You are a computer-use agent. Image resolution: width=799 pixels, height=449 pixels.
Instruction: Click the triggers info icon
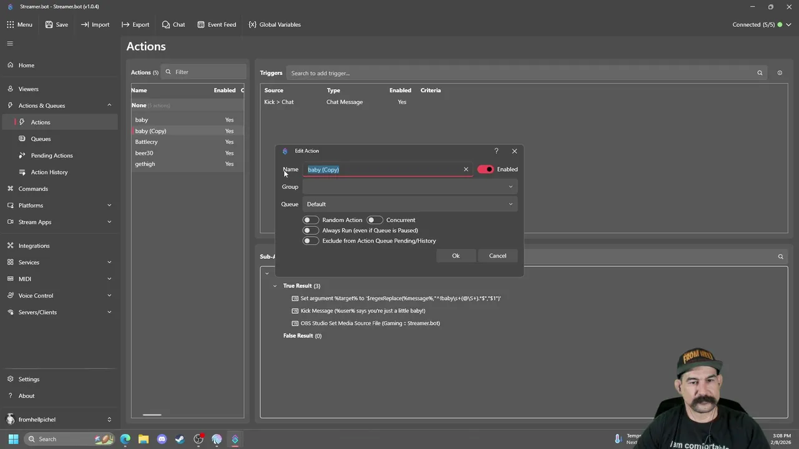click(780, 73)
